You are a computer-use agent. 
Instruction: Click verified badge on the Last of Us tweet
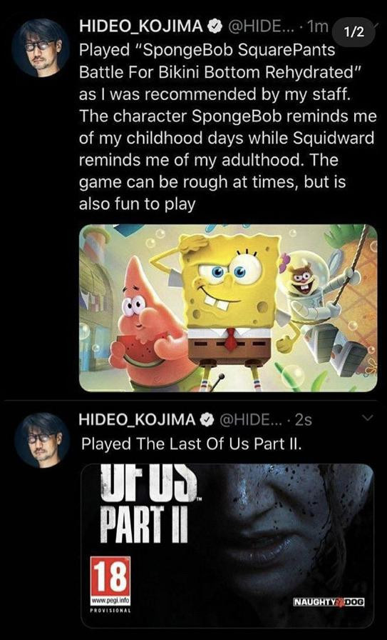(x=208, y=419)
